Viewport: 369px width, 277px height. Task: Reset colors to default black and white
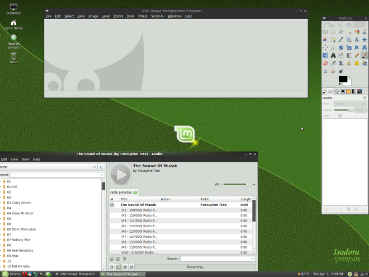tap(340, 84)
